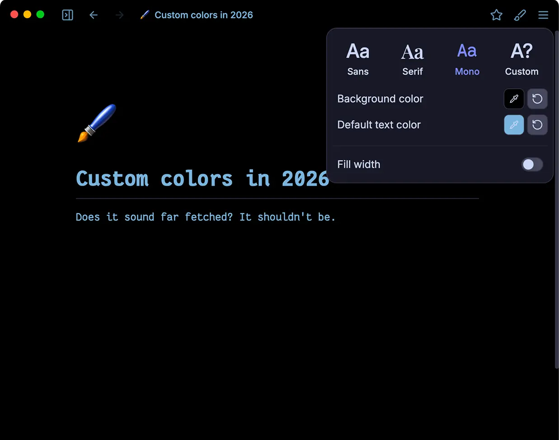The height and width of the screenshot is (440, 559).
Task: Switch to the Mono font
Action: (467, 56)
